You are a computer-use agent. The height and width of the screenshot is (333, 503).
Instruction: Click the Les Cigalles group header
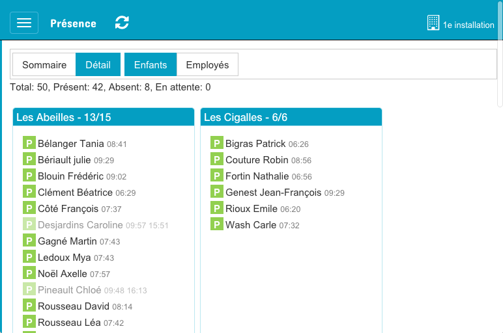click(x=291, y=117)
